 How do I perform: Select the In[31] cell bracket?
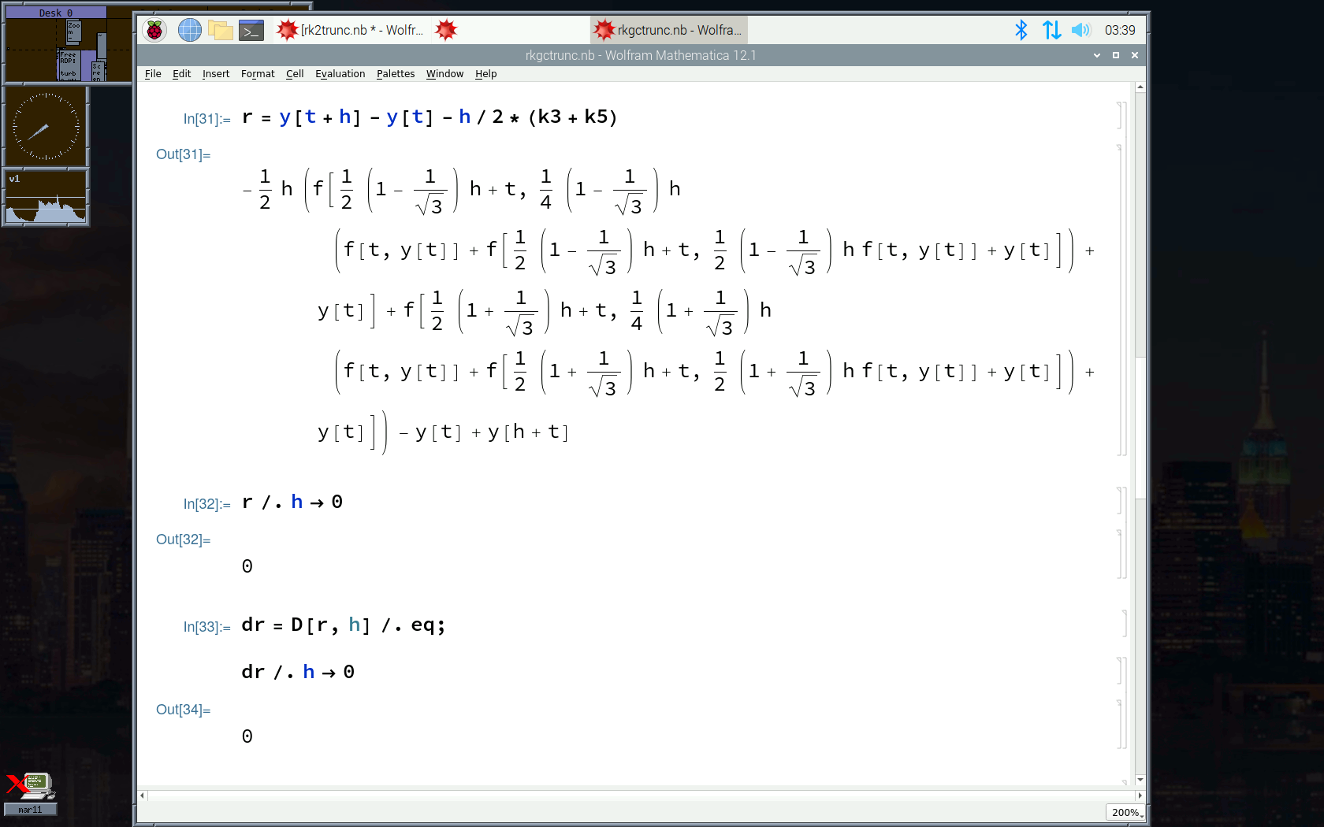1120,116
